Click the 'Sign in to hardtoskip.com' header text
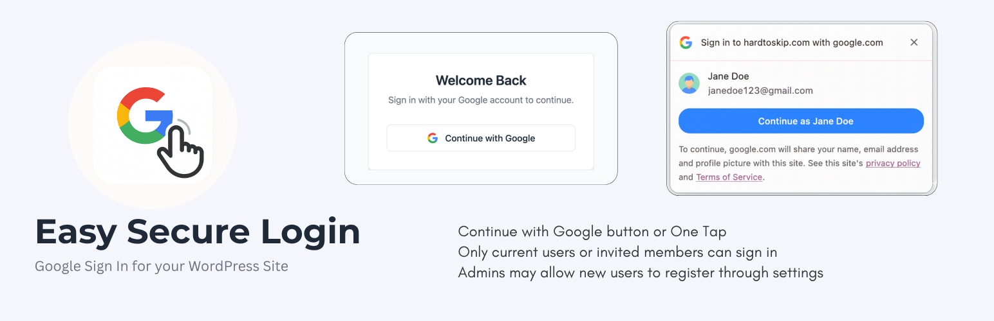994x321 pixels. tap(791, 42)
